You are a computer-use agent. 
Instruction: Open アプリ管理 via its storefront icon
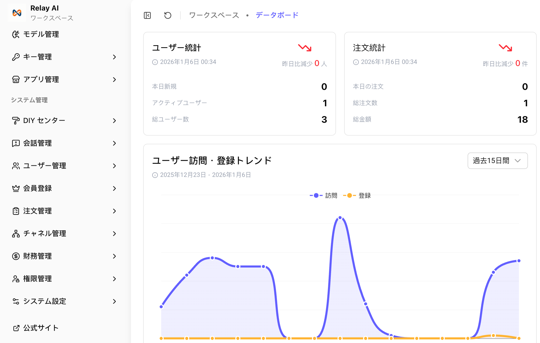pos(16,79)
